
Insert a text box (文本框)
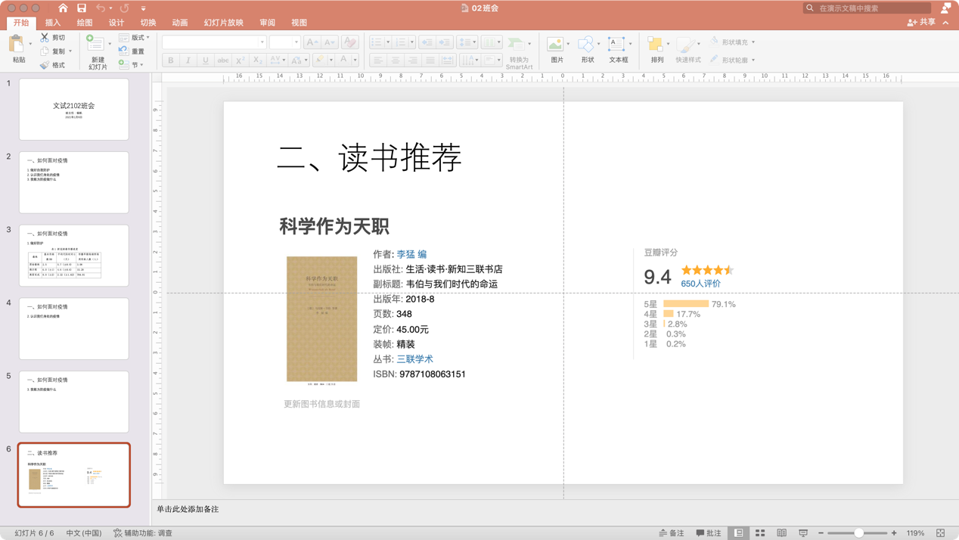(x=617, y=45)
